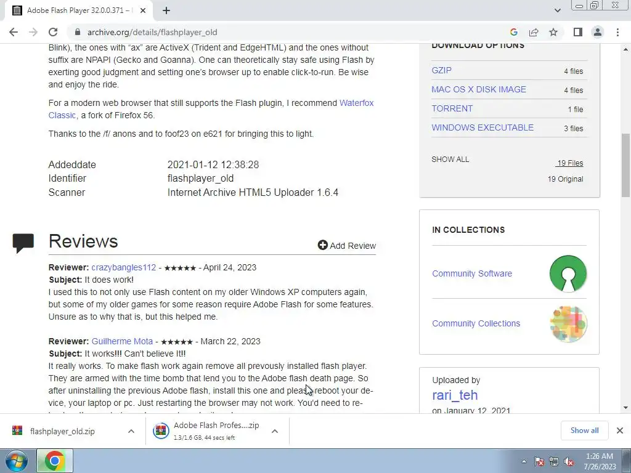Expand options for Adobe Flash Profes zip download

pyautogui.click(x=275, y=431)
